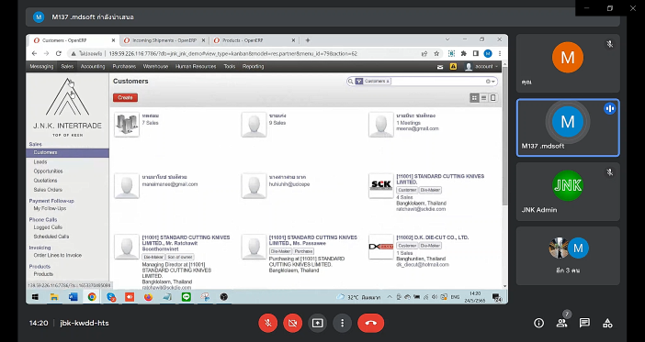Open Windows Start button in shared taskbar
The image size is (645, 342).
click(35, 297)
